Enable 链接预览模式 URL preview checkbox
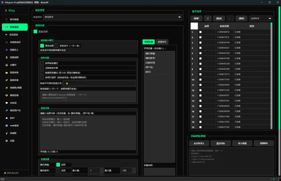The image size is (281, 181). click(x=42, y=72)
